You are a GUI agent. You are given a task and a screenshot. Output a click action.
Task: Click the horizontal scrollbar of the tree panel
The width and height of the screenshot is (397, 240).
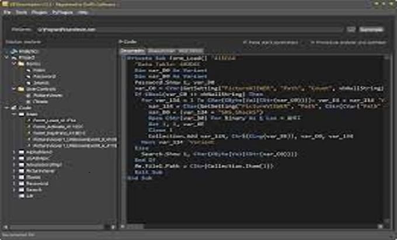tap(57, 227)
